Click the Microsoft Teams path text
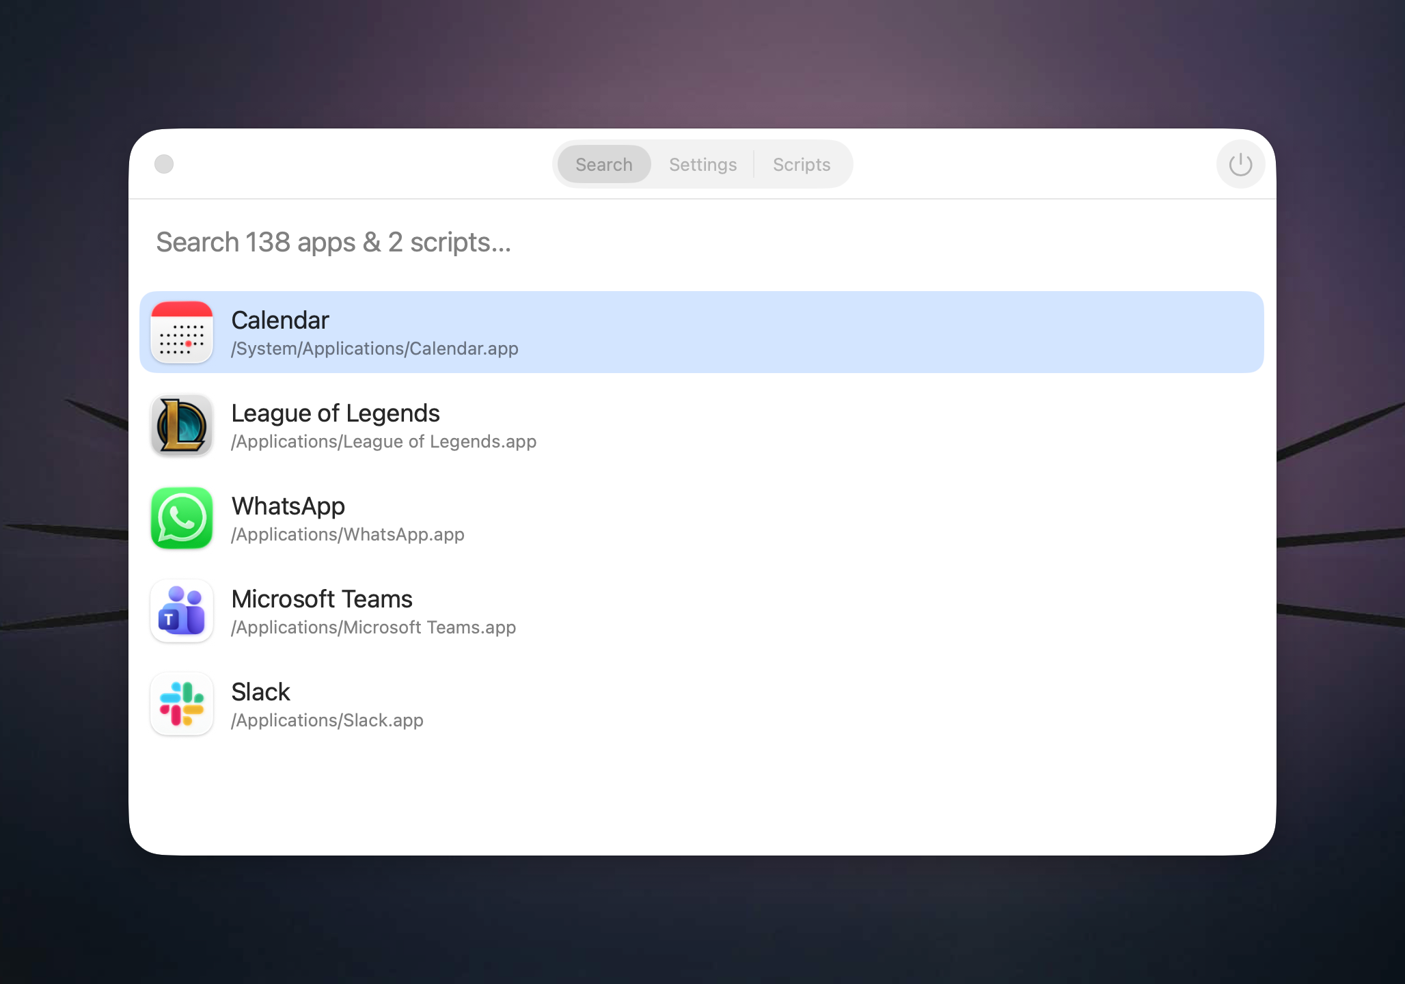Screen dimensions: 1405x984 [372, 627]
